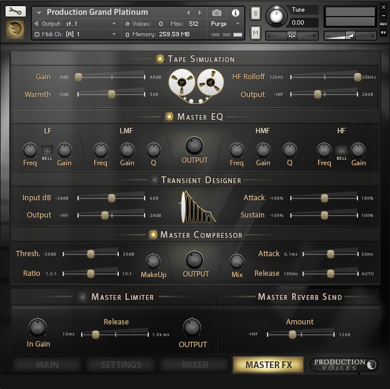390x389 pixels.
Task: Select the MASTER FX tab
Action: tap(269, 364)
